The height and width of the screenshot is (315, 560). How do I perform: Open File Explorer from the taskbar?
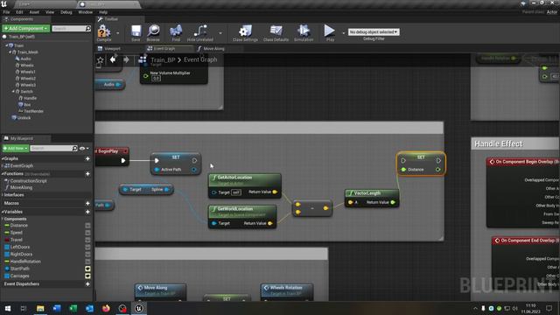[x=40, y=308]
